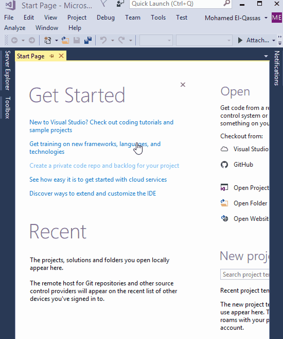
Task: Click the GitHub checkout link
Action: (243, 165)
